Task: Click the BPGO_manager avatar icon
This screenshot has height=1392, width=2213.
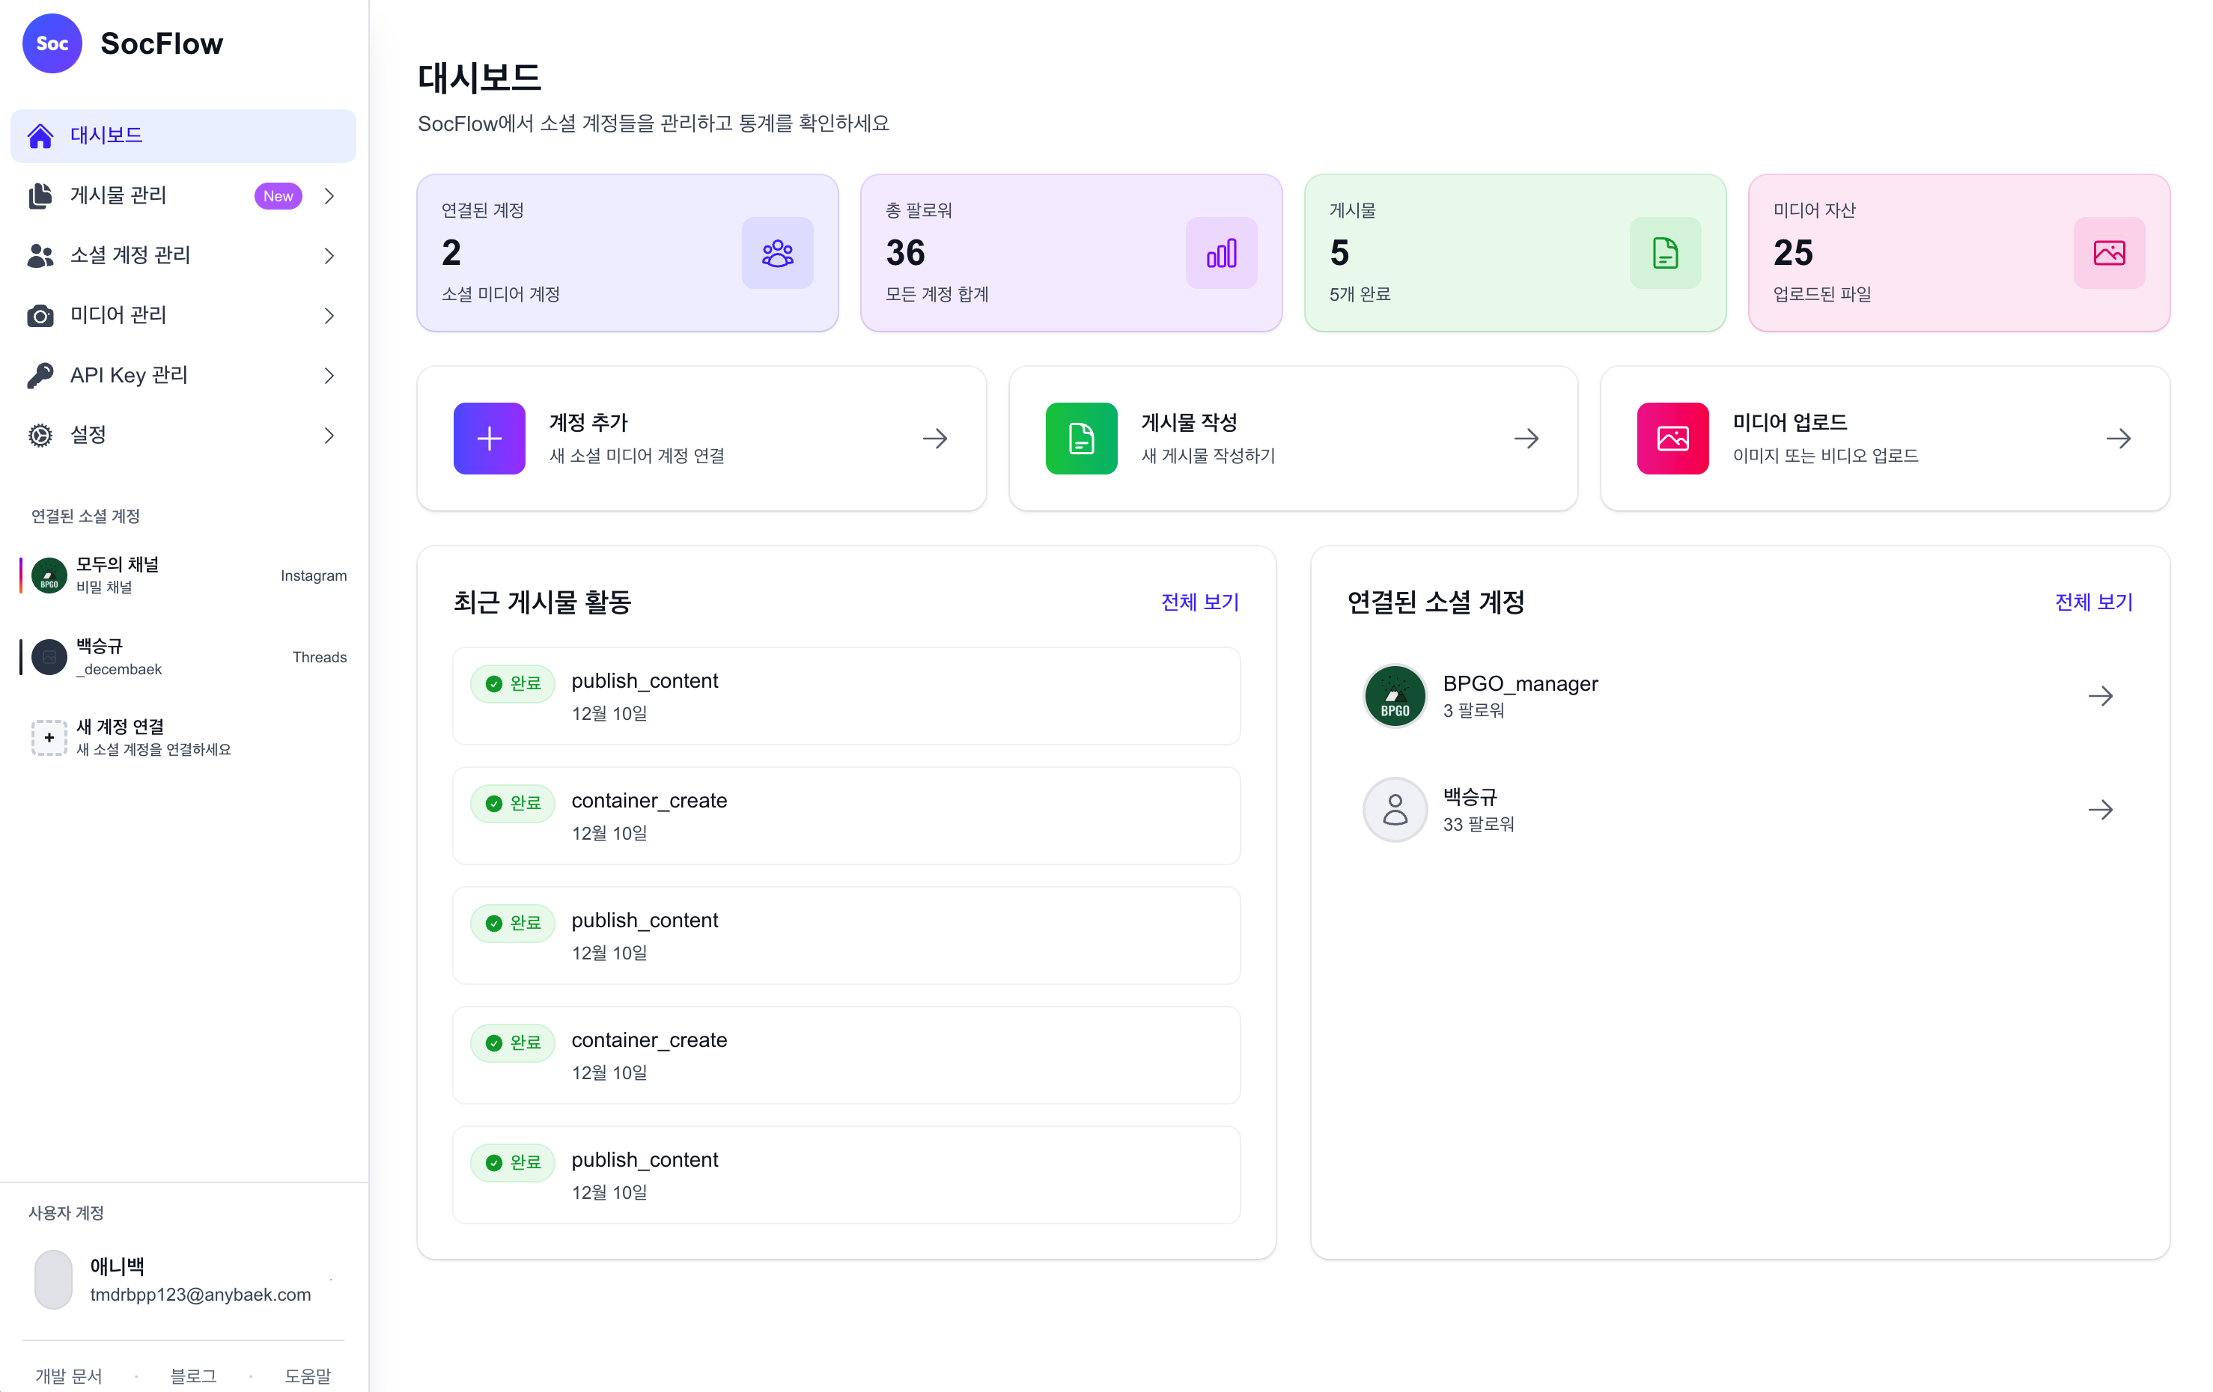Action: click(x=1394, y=695)
